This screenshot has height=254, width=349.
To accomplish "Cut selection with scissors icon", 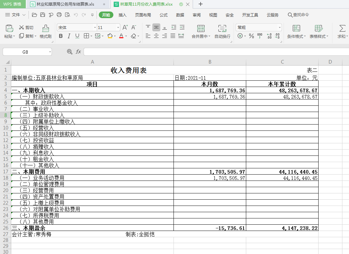I will [x=21, y=27].
